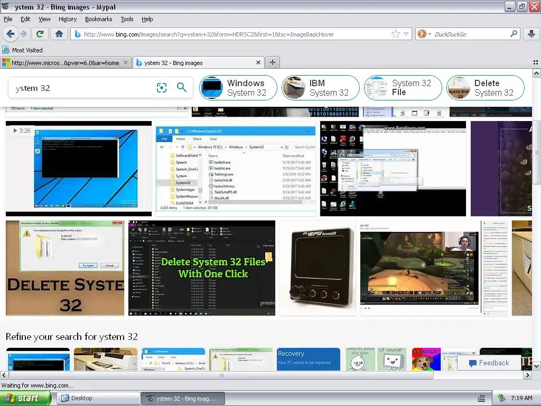Click the forward navigation arrow
The image size is (541, 406).
coord(23,34)
